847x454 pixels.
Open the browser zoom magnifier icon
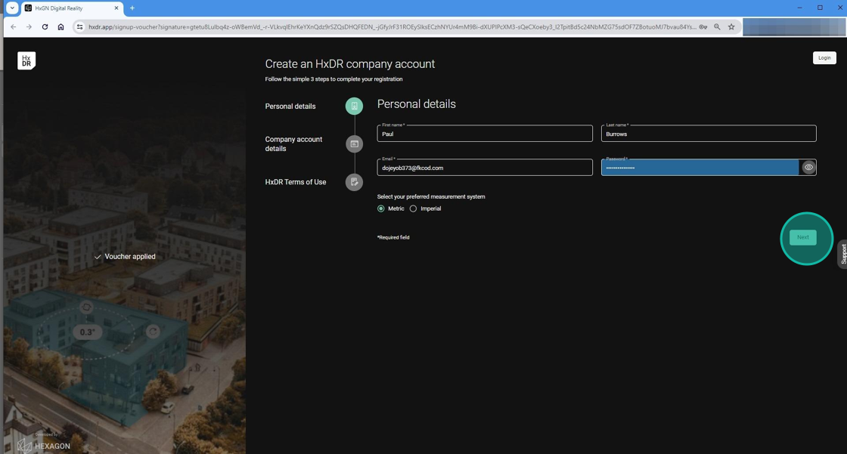(x=717, y=27)
